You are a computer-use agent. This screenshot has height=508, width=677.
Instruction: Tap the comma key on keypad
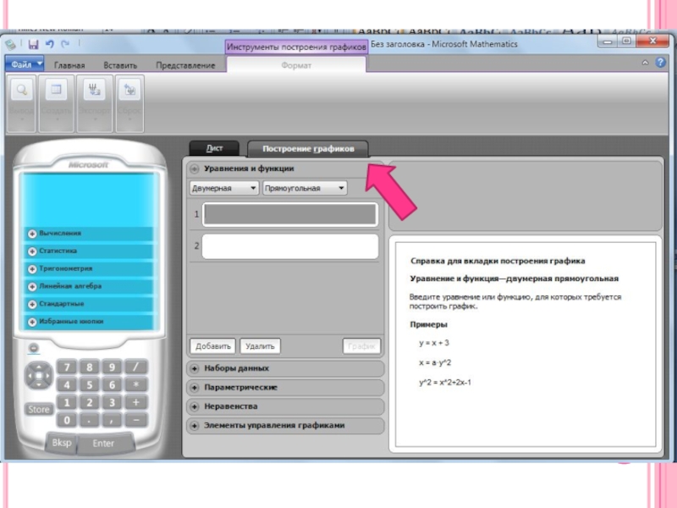pos(112,420)
